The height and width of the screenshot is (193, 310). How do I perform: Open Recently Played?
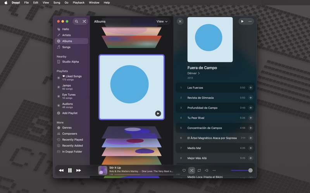(71, 140)
